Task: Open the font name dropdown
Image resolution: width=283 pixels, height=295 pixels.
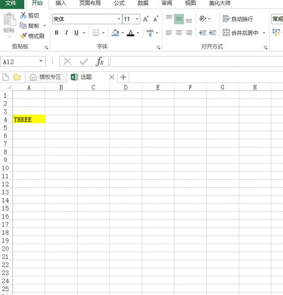Action: pos(119,19)
